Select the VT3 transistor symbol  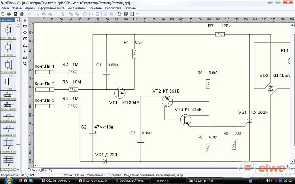[186, 120]
